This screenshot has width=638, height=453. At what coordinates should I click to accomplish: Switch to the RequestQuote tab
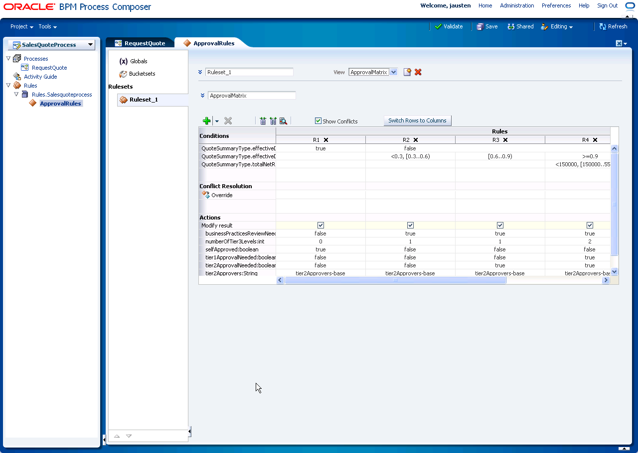tap(140, 43)
